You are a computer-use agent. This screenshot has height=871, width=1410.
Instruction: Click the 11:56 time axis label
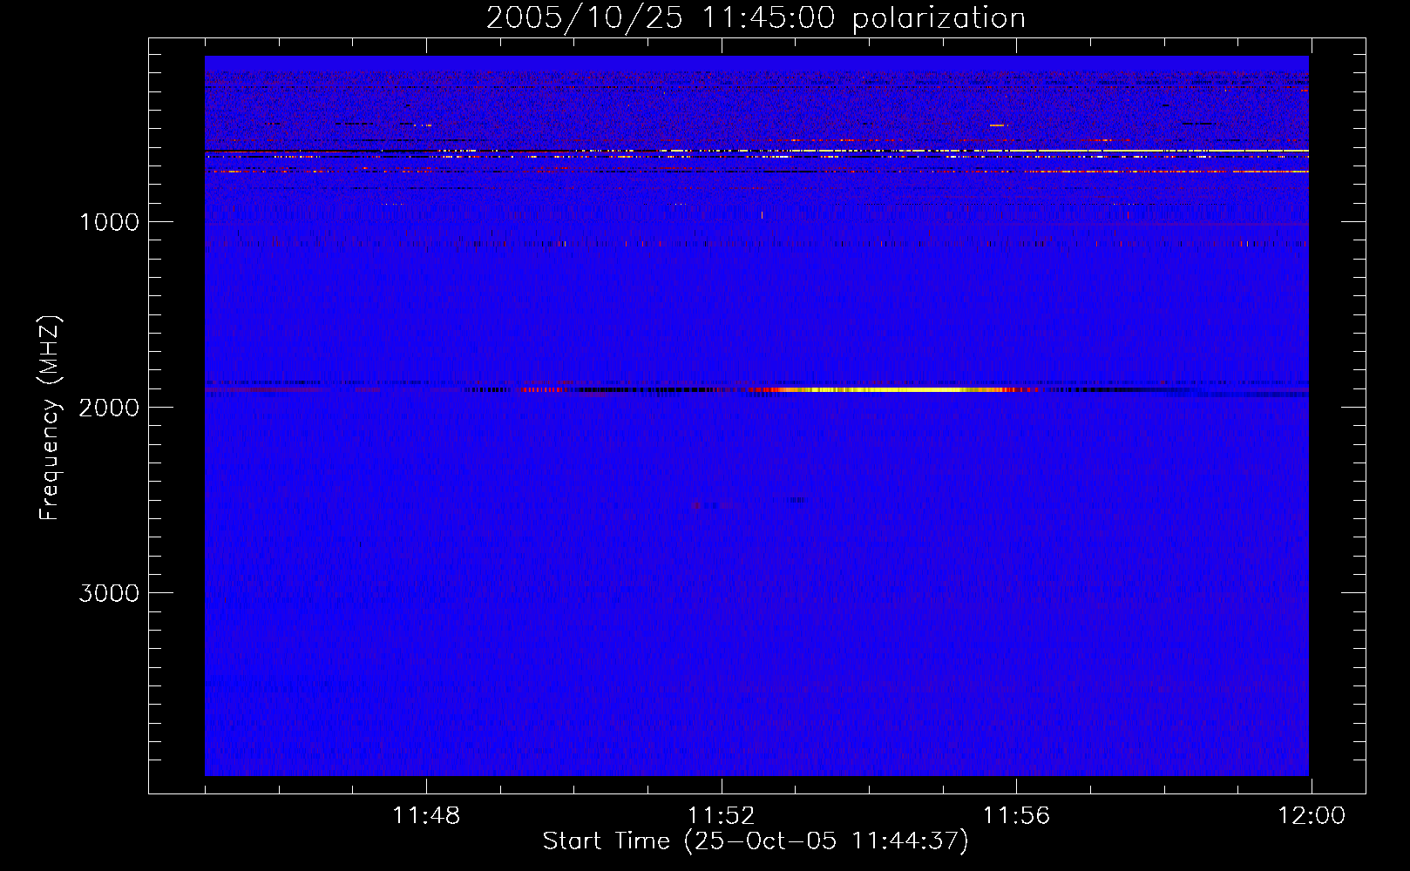point(1016,816)
